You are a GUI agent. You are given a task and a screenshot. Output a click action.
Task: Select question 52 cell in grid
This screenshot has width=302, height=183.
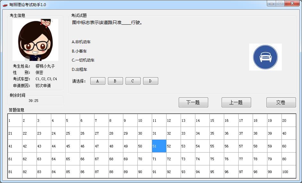coord(173,146)
